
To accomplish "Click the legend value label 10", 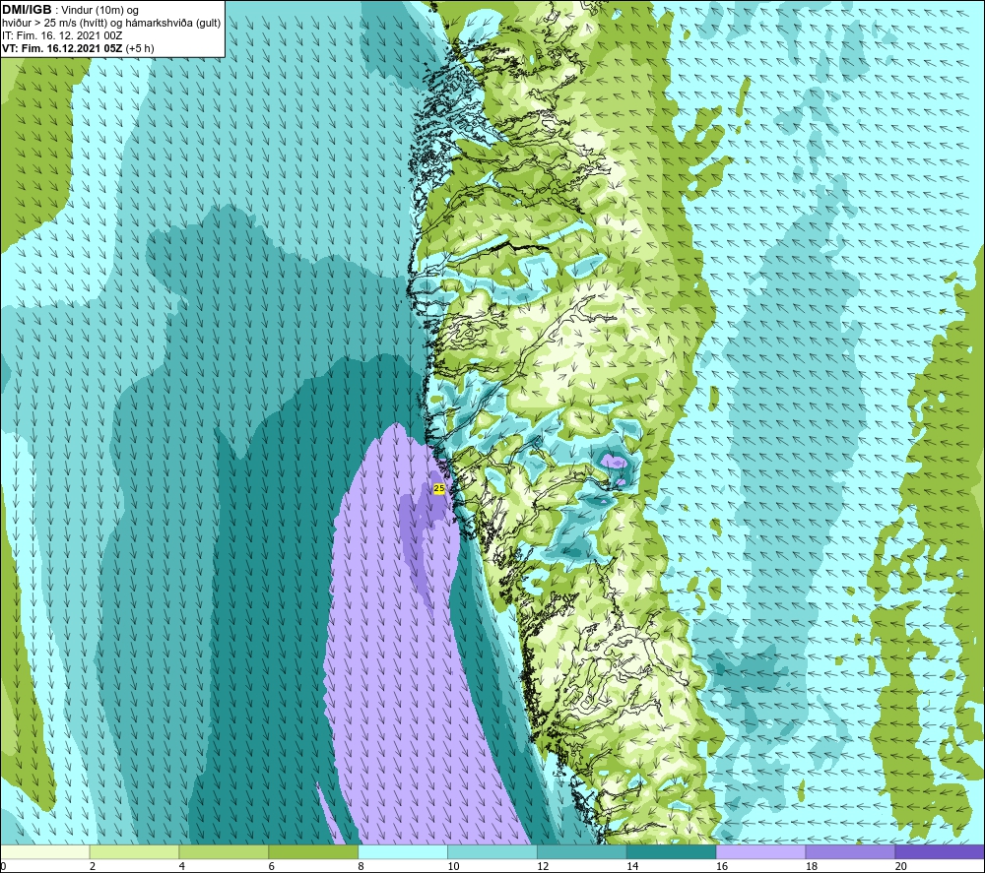I will (x=453, y=867).
